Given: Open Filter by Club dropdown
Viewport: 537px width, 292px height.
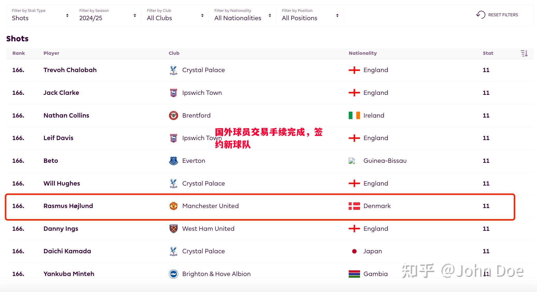Looking at the screenshot, I should click(175, 15).
